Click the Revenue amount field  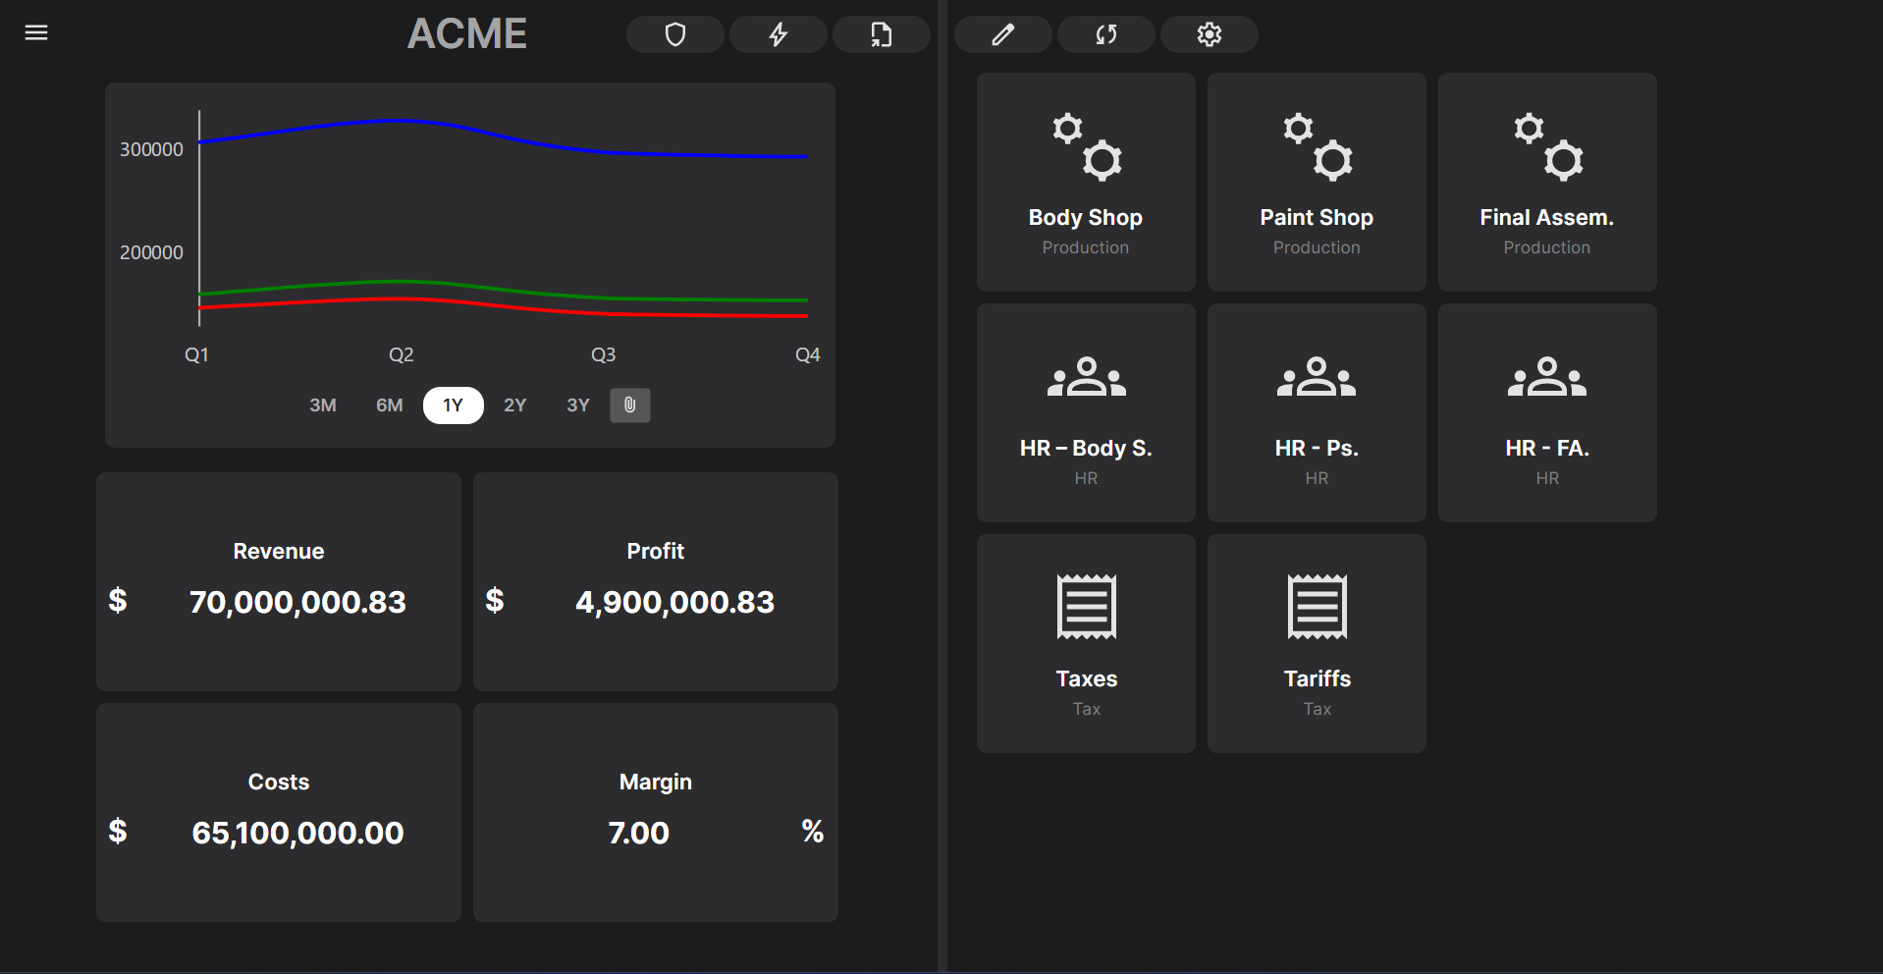[x=297, y=602]
